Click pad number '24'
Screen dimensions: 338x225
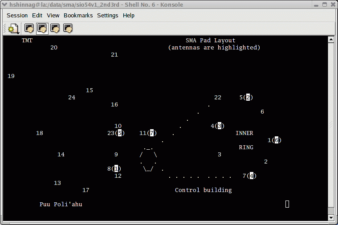(x=72, y=98)
